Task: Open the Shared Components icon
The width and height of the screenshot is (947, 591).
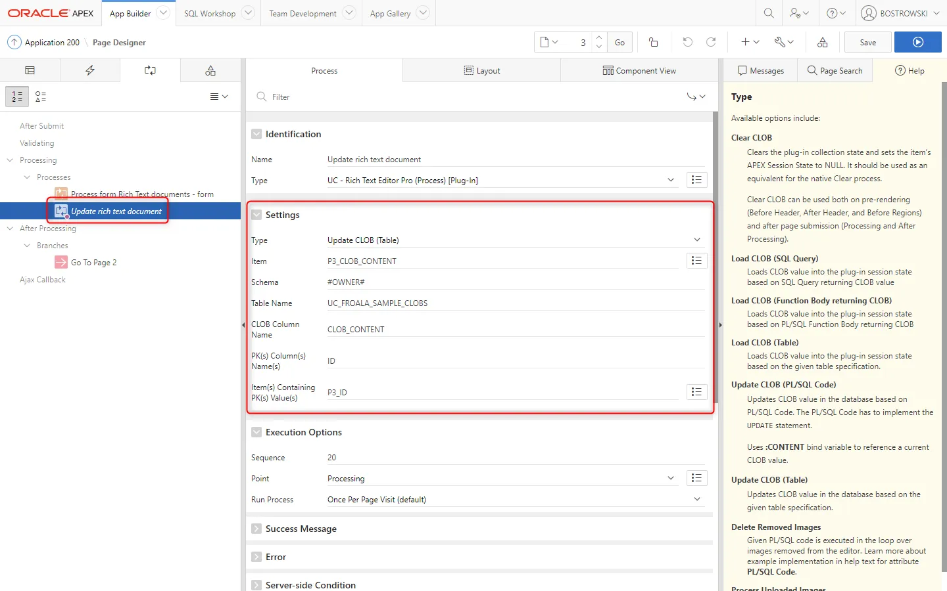Action: tap(822, 42)
